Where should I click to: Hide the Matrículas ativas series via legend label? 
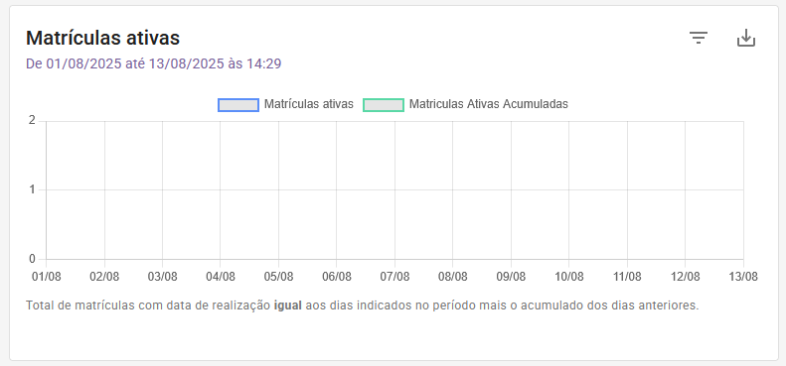pos(309,104)
